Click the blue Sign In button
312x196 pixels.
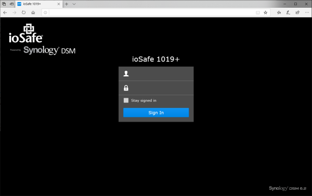coord(156,113)
